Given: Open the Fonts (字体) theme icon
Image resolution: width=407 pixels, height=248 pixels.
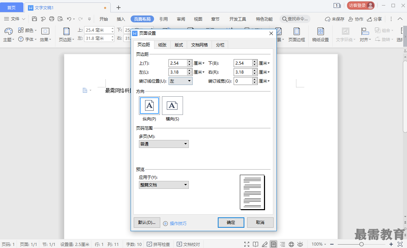Looking at the screenshot, I should (21, 39).
